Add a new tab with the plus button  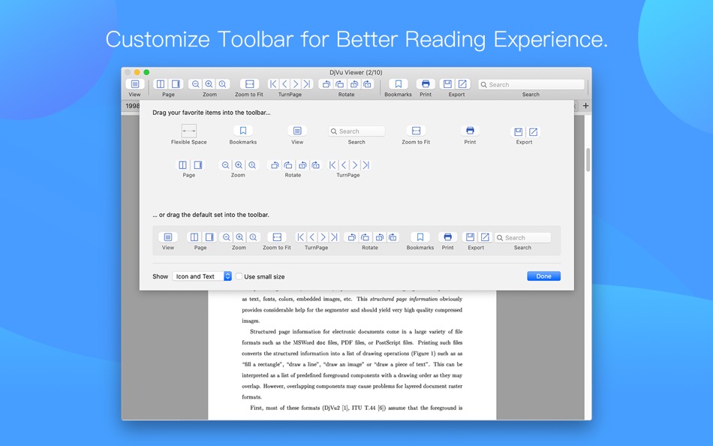pyautogui.click(x=585, y=106)
